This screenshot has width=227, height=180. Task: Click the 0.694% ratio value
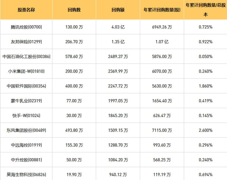coord(206,175)
